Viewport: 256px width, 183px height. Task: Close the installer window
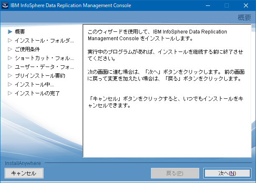pos(246,5)
